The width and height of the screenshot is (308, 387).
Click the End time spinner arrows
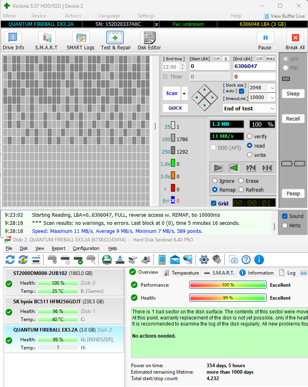tap(183, 67)
